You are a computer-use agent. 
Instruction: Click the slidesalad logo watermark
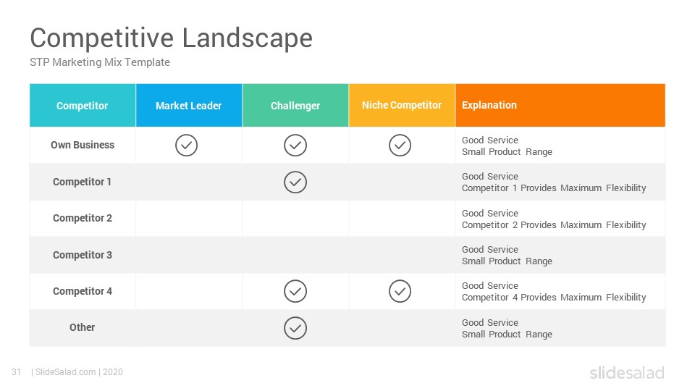627,372
